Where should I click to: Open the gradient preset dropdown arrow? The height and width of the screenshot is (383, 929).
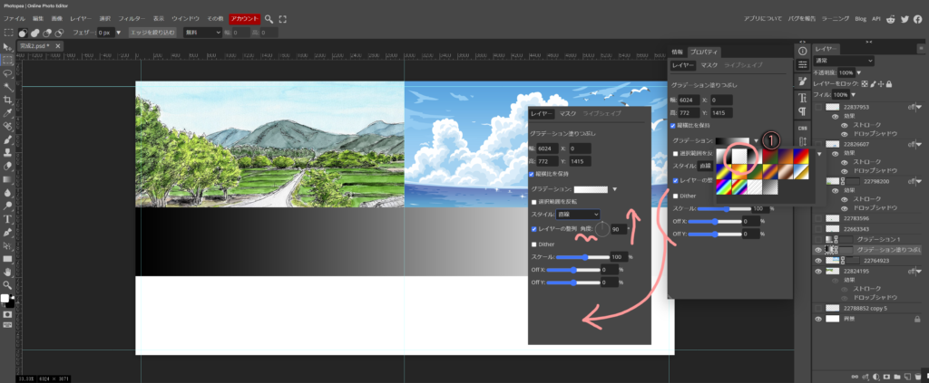[756, 140]
